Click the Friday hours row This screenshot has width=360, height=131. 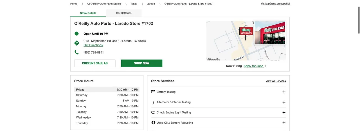tap(107, 89)
